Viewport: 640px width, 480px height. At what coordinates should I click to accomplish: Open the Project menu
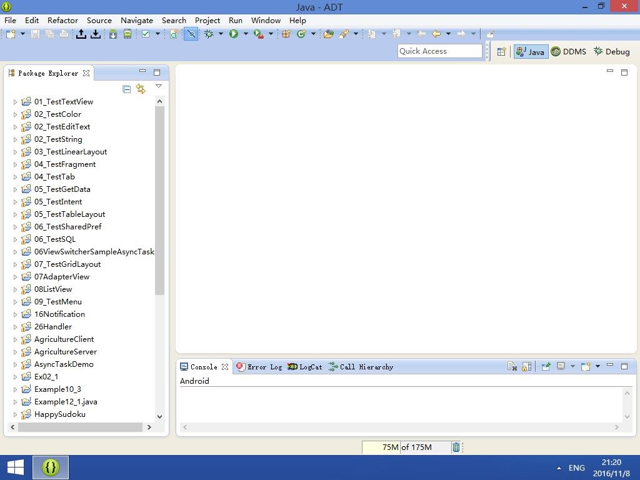207,21
